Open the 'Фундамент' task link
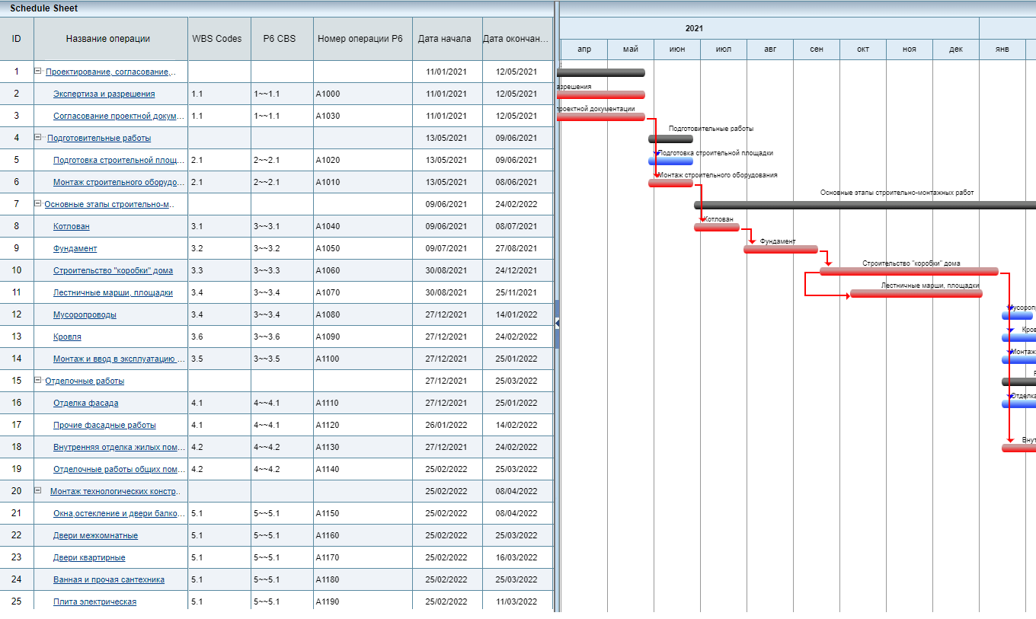This screenshot has width=1036, height=619. point(75,248)
